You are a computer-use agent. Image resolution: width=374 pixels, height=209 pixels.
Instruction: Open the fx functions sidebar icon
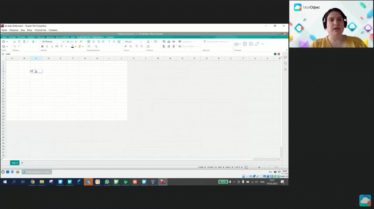coord(285,69)
